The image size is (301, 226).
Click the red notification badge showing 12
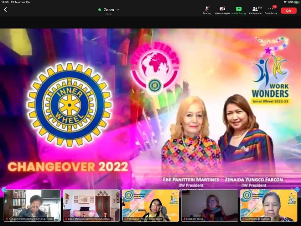pyautogui.click(x=274, y=7)
